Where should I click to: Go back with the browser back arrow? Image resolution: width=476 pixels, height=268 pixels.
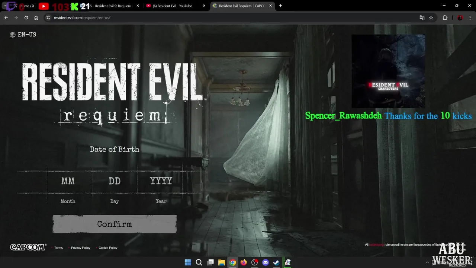(x=6, y=17)
